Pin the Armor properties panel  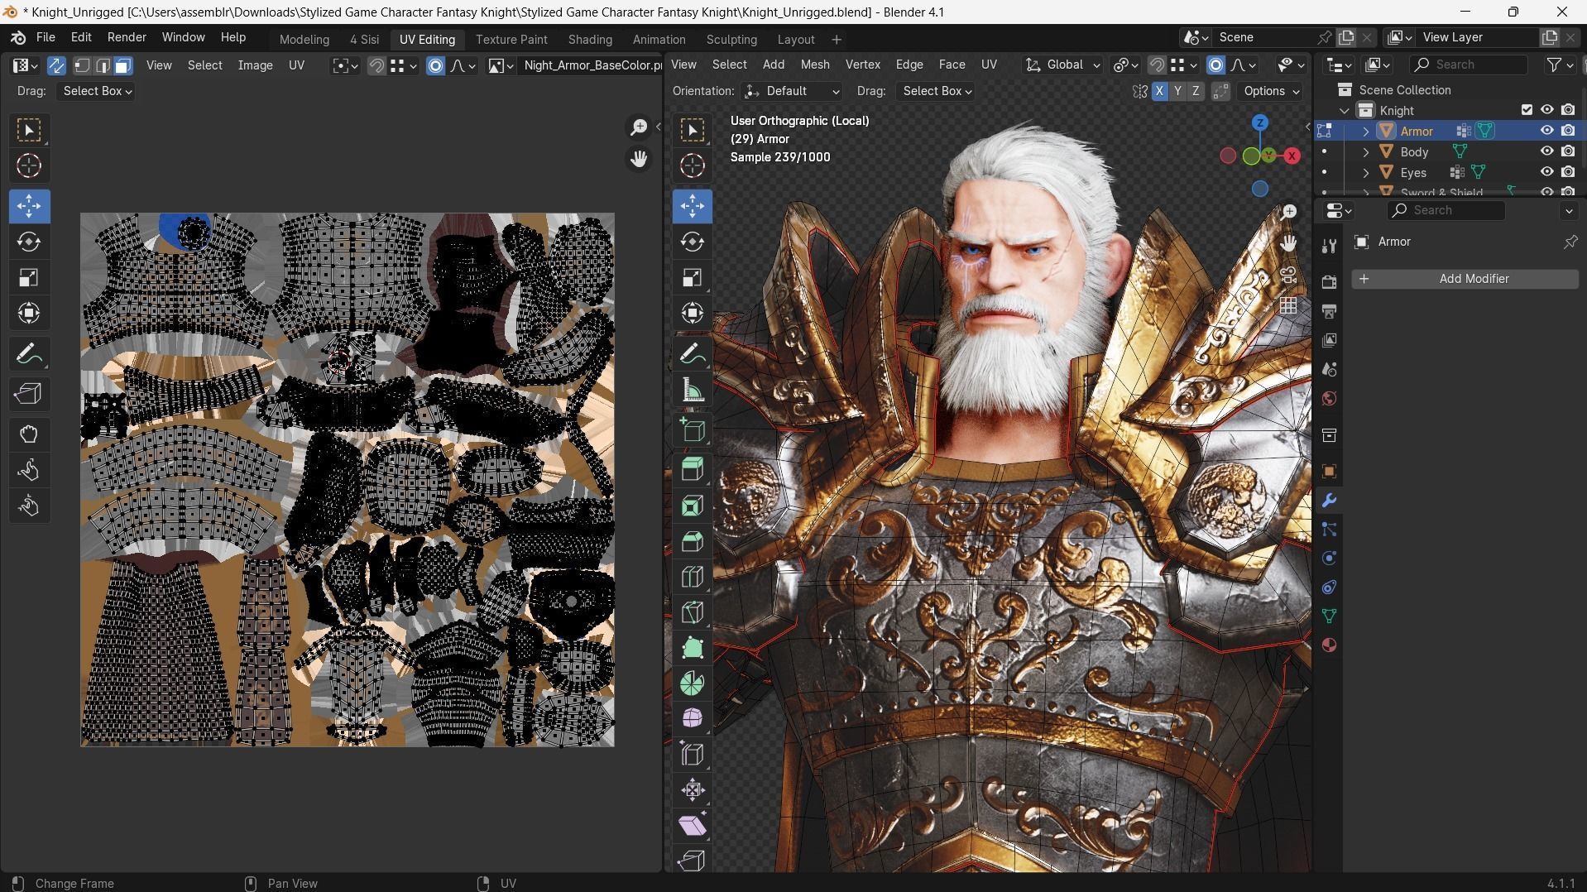coord(1570,242)
